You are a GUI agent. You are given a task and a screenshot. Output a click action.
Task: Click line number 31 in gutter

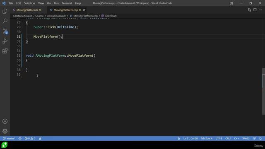(18, 36)
